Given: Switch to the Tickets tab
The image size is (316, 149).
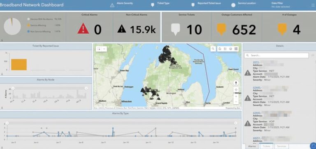Looking at the screenshot, I should pyautogui.click(x=267, y=147).
